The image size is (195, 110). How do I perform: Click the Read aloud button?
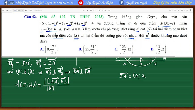coord(38,11)
